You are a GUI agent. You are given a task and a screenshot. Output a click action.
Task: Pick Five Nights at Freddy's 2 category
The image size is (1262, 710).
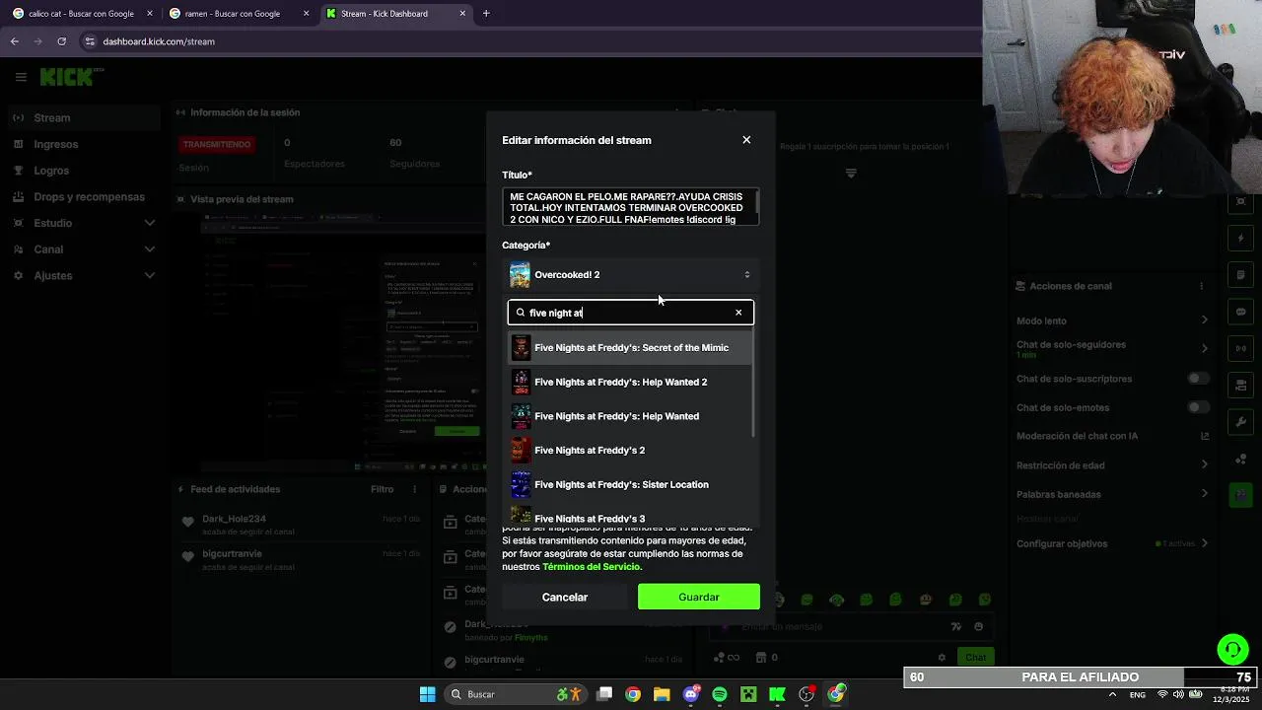tap(630, 450)
